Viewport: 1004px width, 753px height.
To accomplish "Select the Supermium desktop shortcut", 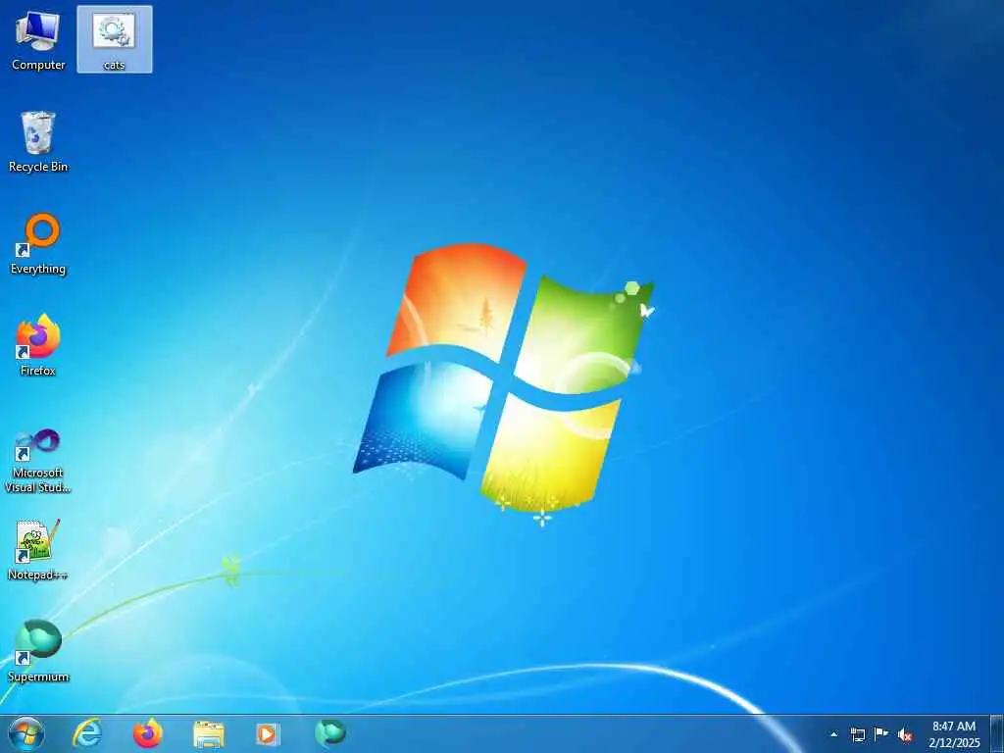I will (x=38, y=651).
